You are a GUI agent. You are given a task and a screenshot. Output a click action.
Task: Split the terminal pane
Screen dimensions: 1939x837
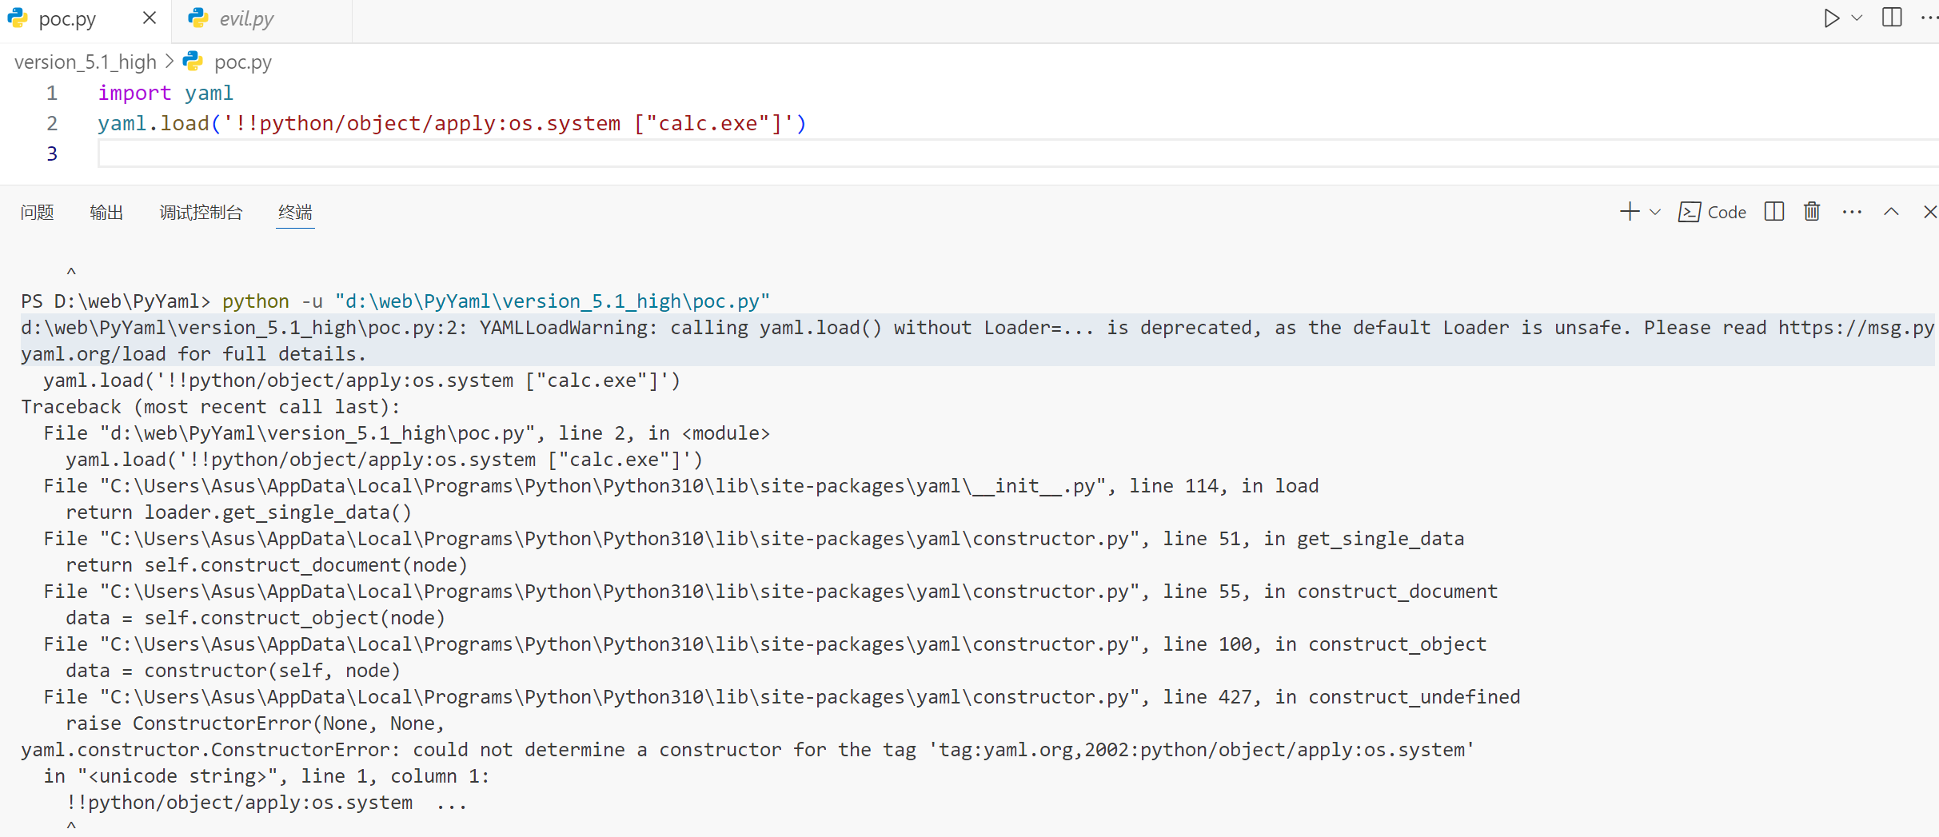[1773, 212]
